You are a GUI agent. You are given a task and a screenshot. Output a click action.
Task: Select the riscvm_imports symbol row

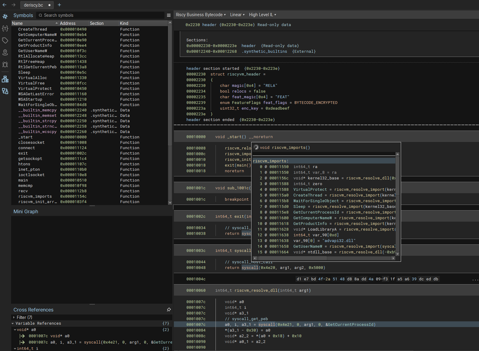[90, 196]
